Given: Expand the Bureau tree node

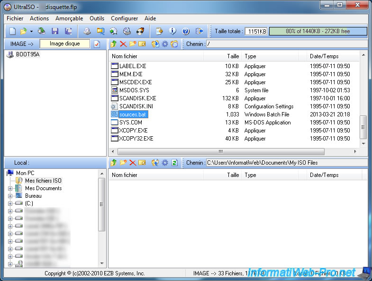Looking at the screenshot, I should coord(10,196).
